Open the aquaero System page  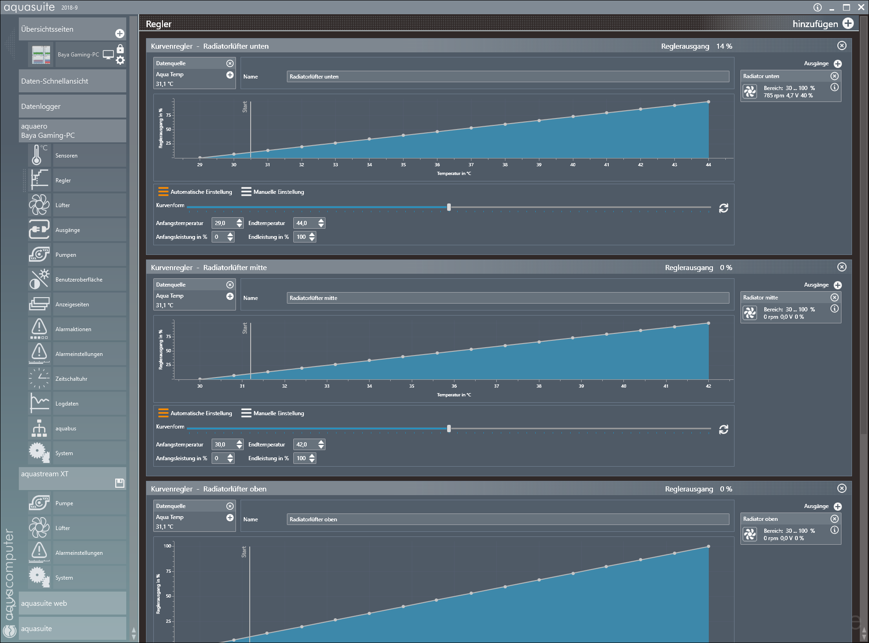coord(77,453)
